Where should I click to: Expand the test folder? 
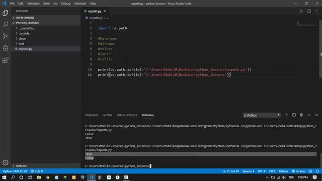(x=46, y=44)
